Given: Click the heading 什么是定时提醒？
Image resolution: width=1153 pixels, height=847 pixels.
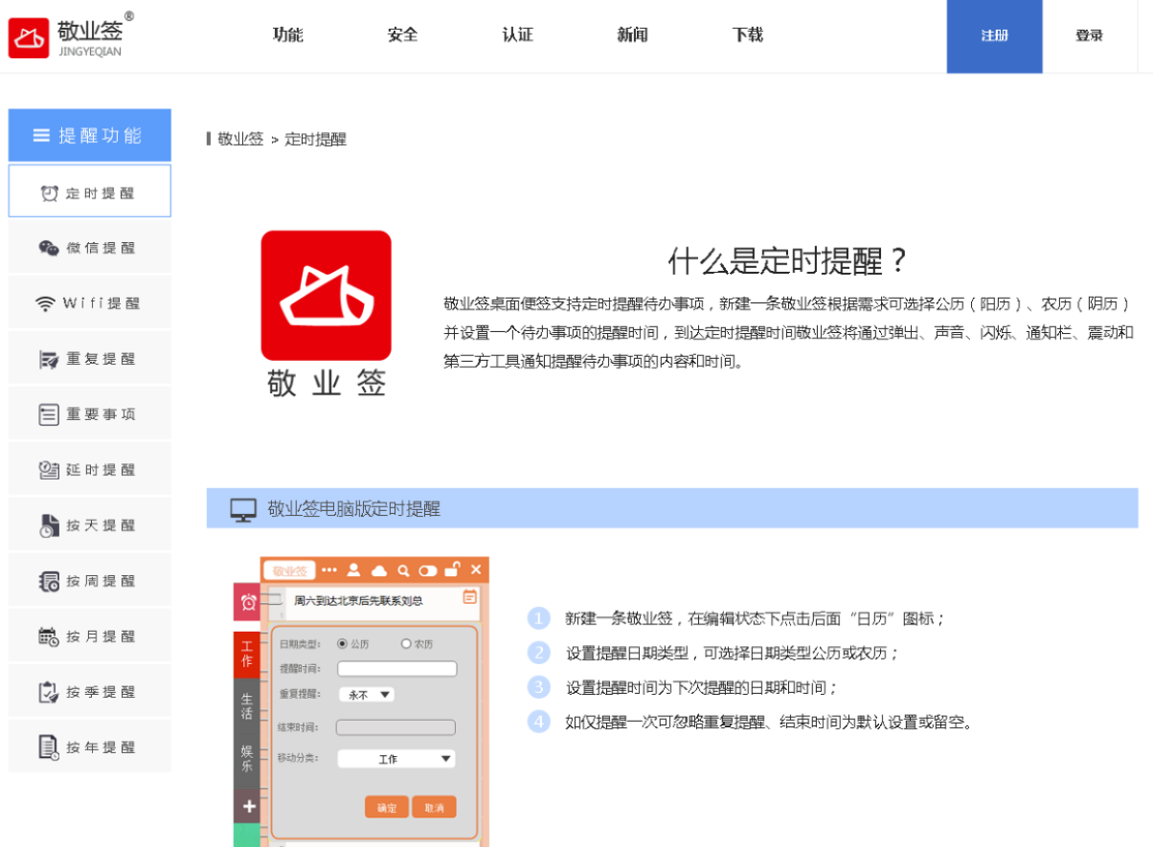Looking at the screenshot, I should (x=787, y=260).
